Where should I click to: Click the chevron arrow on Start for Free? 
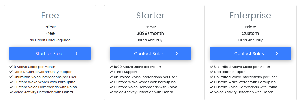click(76, 53)
